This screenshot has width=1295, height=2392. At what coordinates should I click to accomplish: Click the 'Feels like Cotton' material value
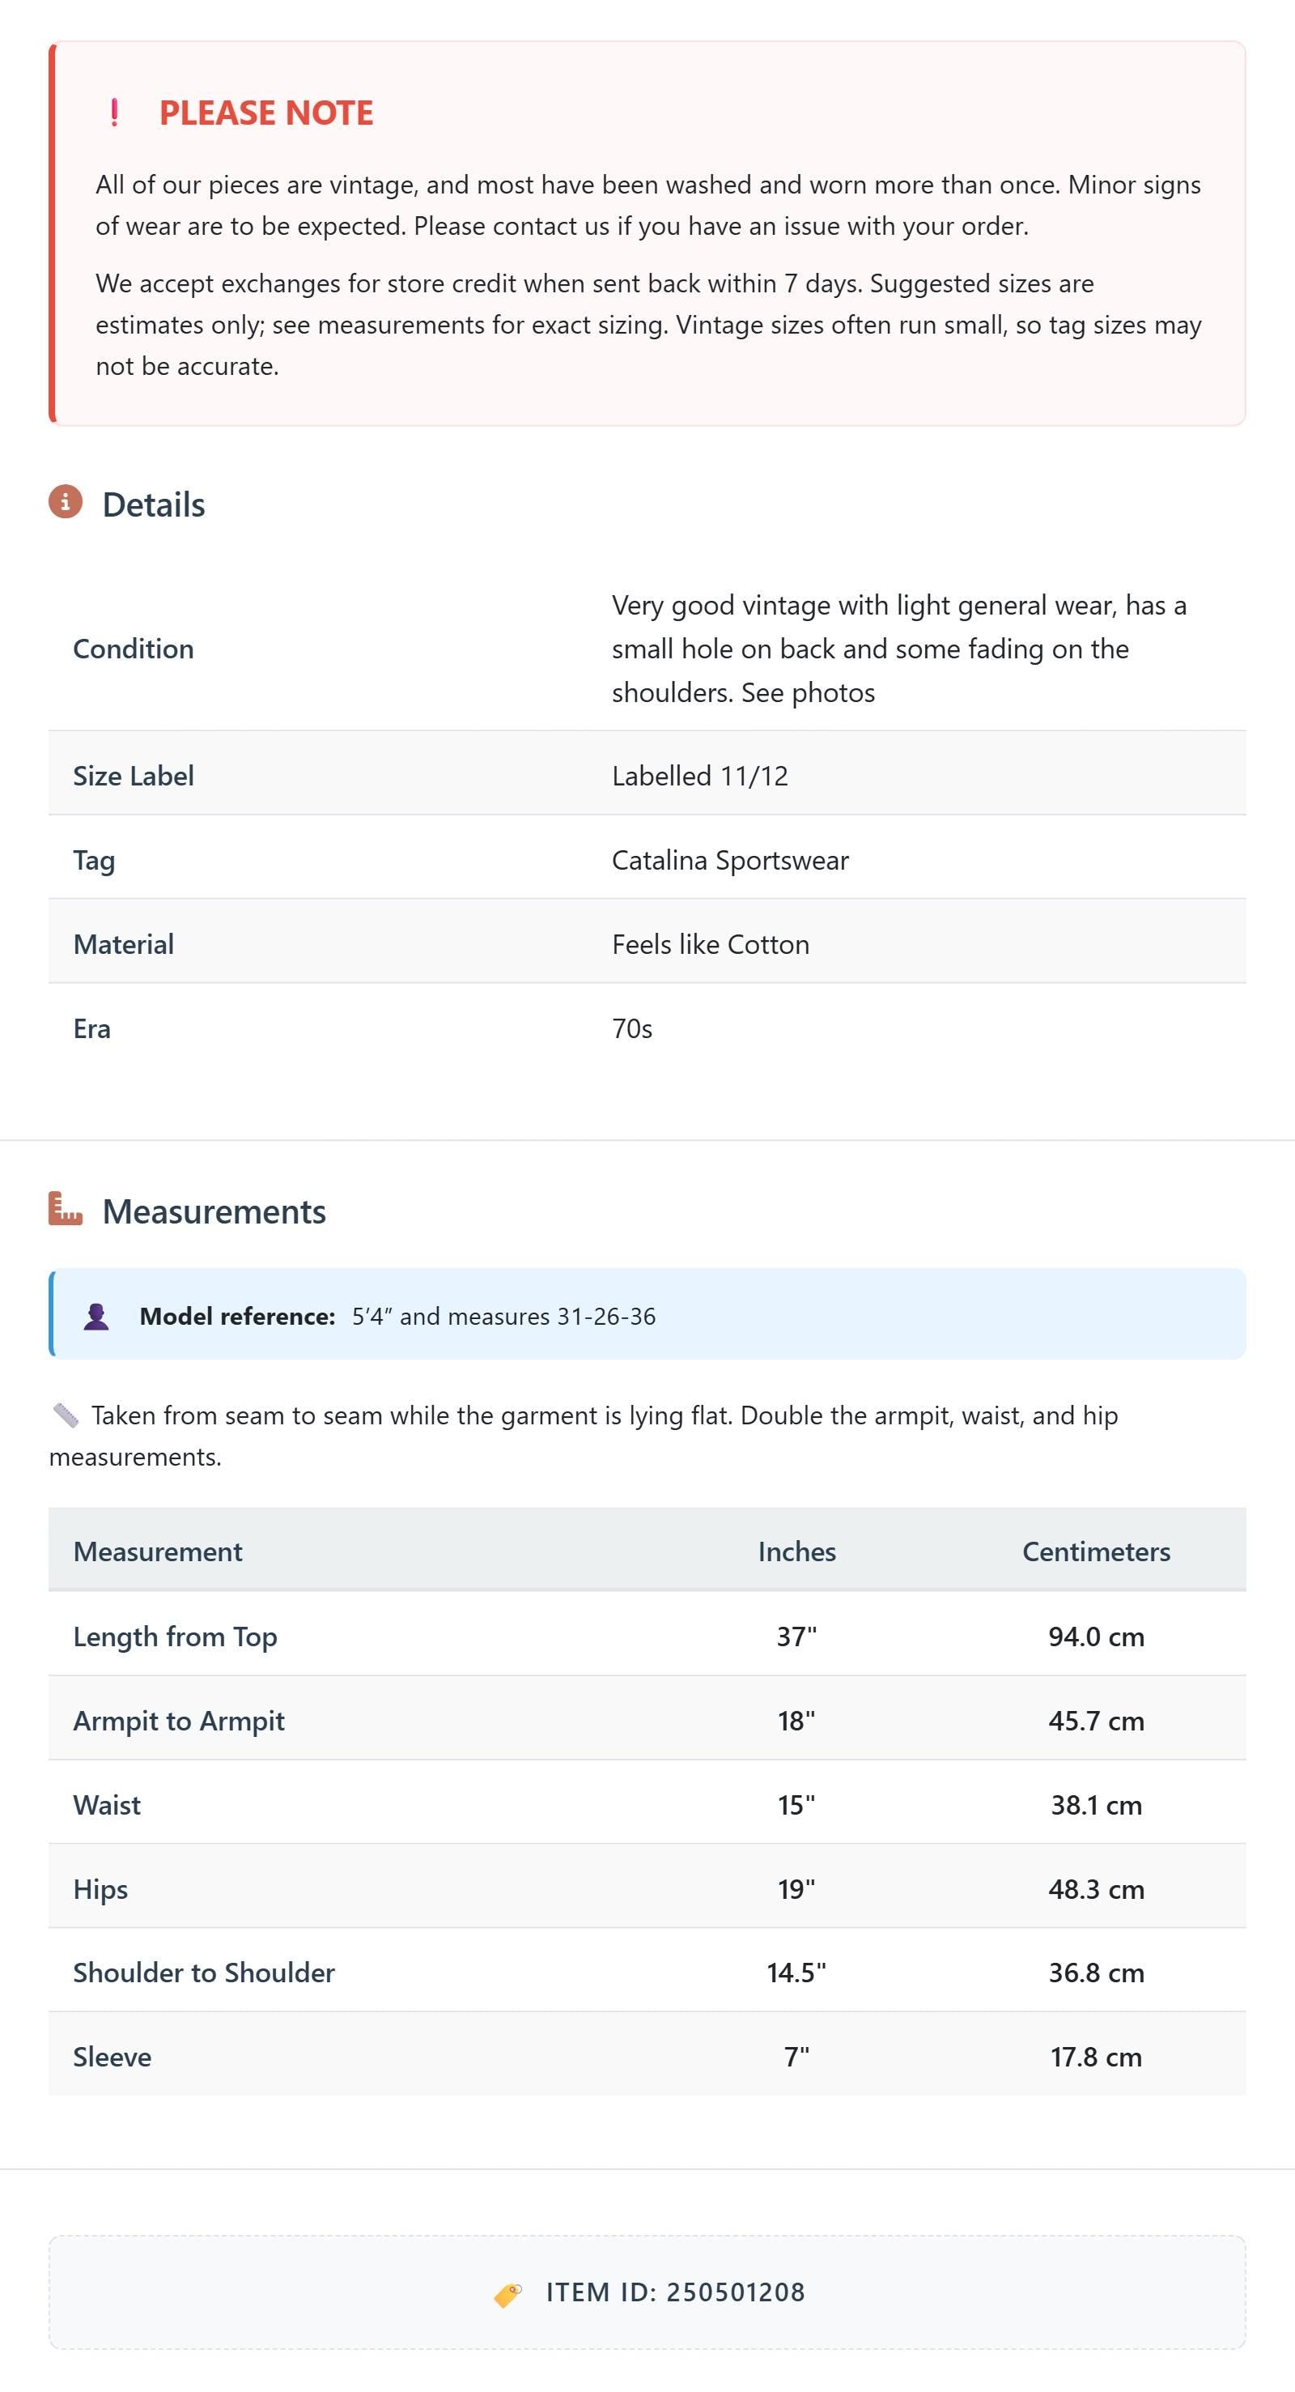710,944
